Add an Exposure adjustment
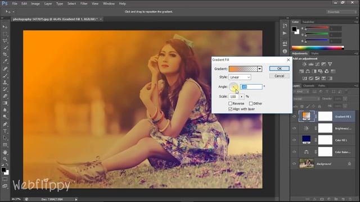Screen dimensions: 360x202 pyautogui.click(x=324, y=65)
